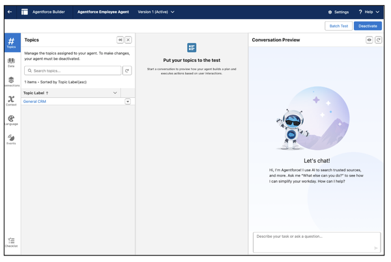Click the Deactivate button
Screen dimensions: 391x262
[368, 26]
